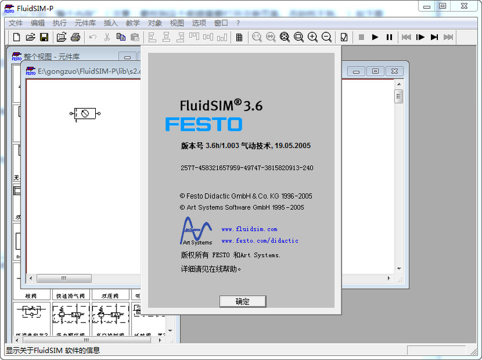
Task: Click the reset and restart simulation icon
Action: pos(406,38)
